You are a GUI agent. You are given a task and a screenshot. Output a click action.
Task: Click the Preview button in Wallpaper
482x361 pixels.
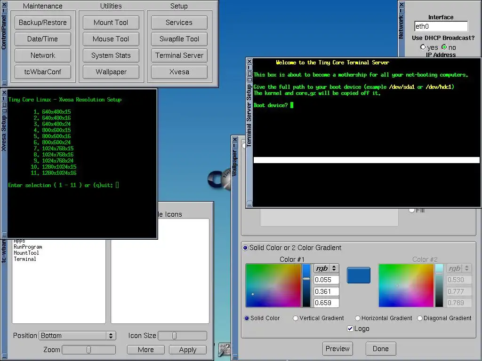338,349
